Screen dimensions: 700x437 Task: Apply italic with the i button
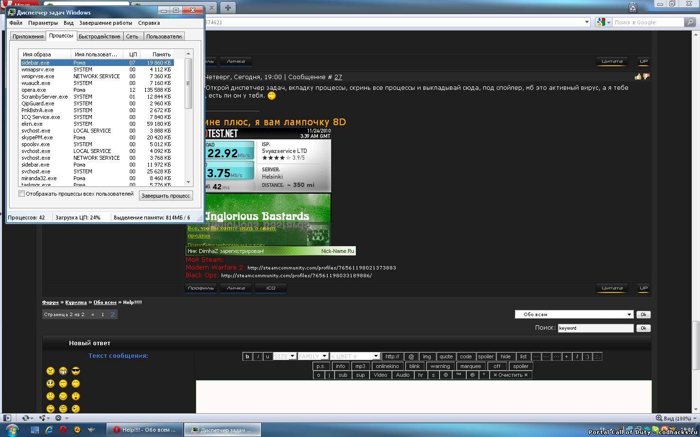(258, 356)
